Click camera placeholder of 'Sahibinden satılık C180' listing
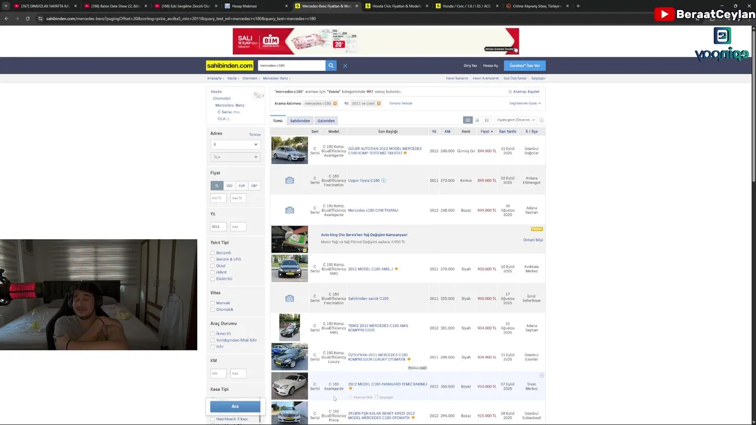Image resolution: width=756 pixels, height=425 pixels. [289, 299]
